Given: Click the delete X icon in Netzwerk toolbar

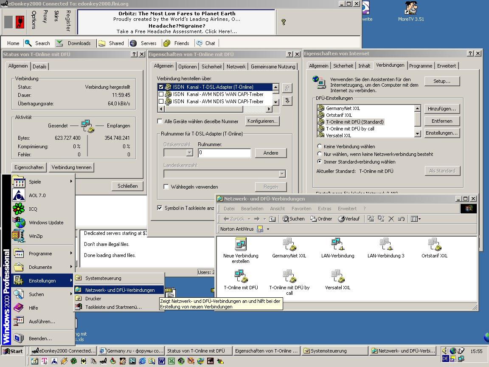Looking at the screenshot, I should (x=391, y=219).
